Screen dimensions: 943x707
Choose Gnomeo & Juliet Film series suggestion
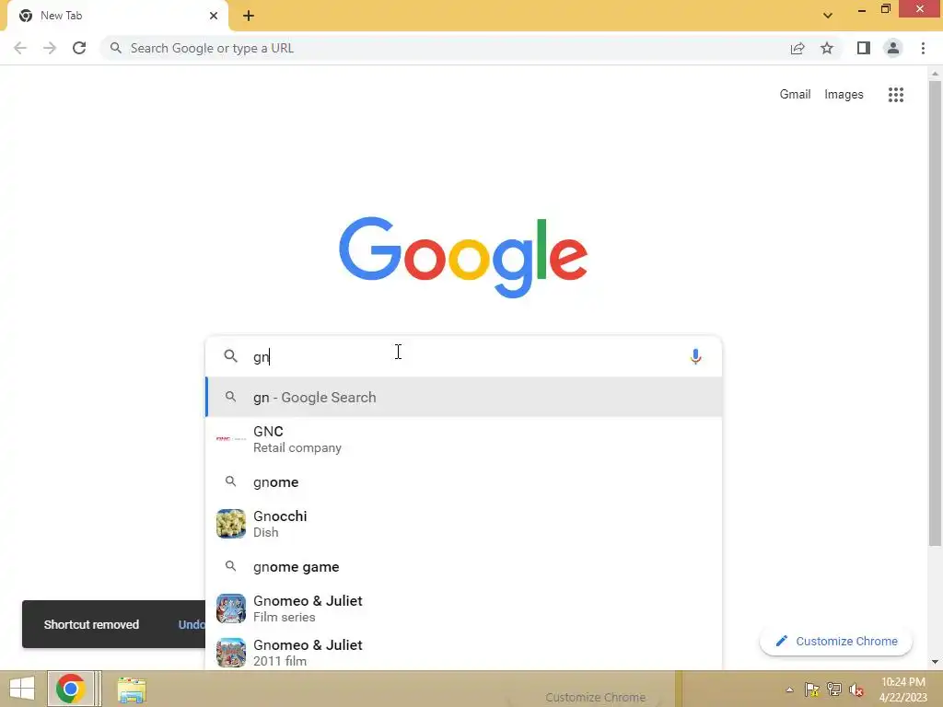[x=464, y=608]
